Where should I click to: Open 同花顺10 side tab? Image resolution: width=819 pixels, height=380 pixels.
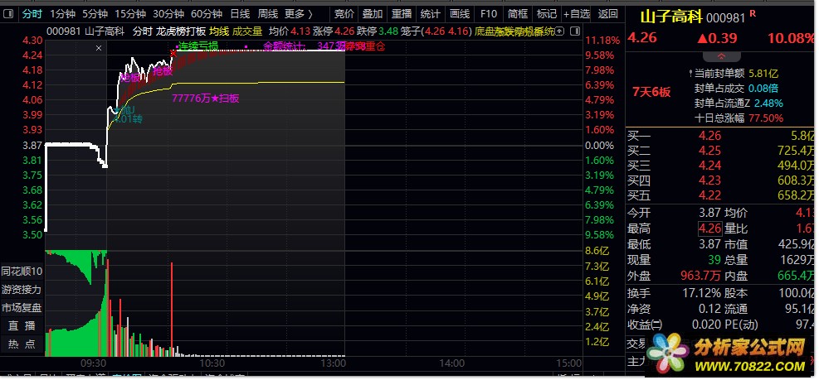point(22,272)
